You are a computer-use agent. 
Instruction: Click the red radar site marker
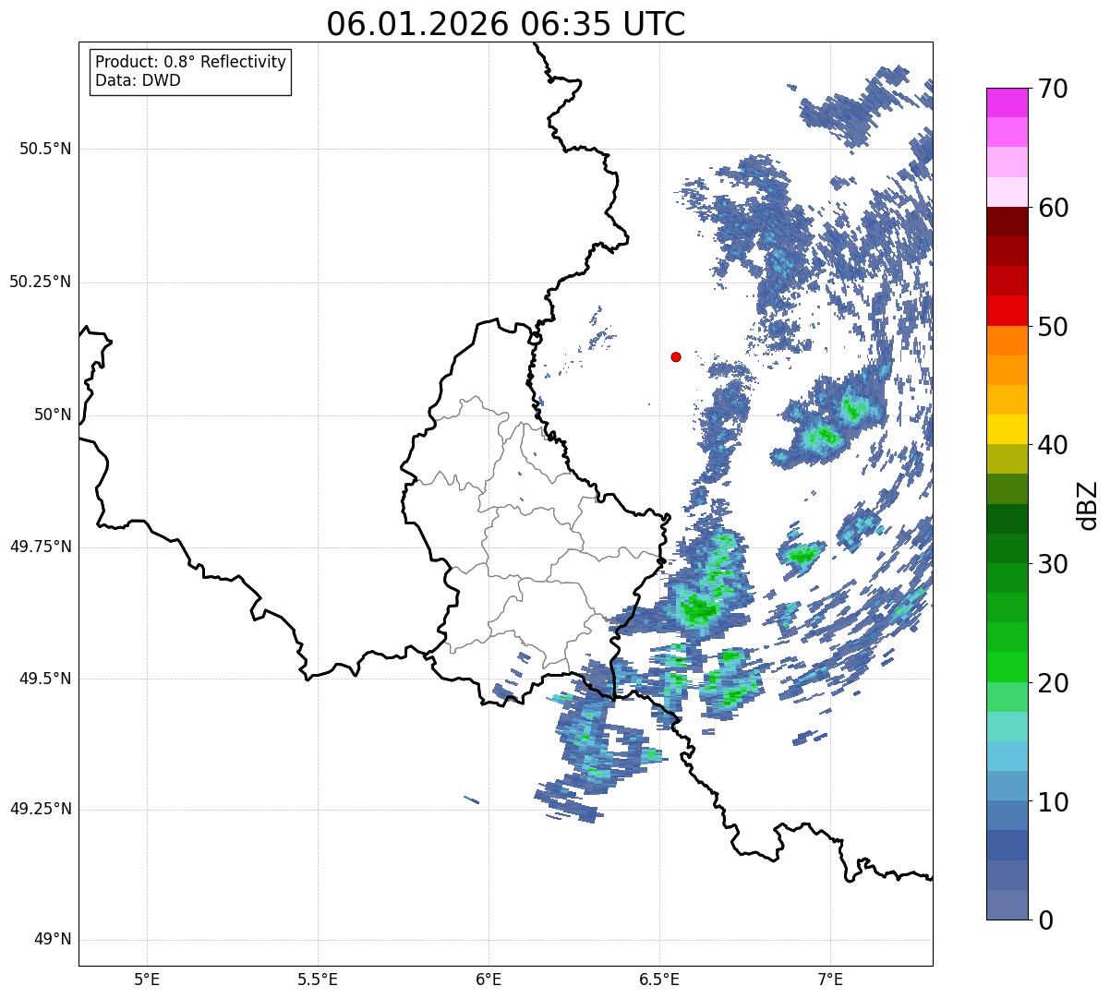point(676,356)
